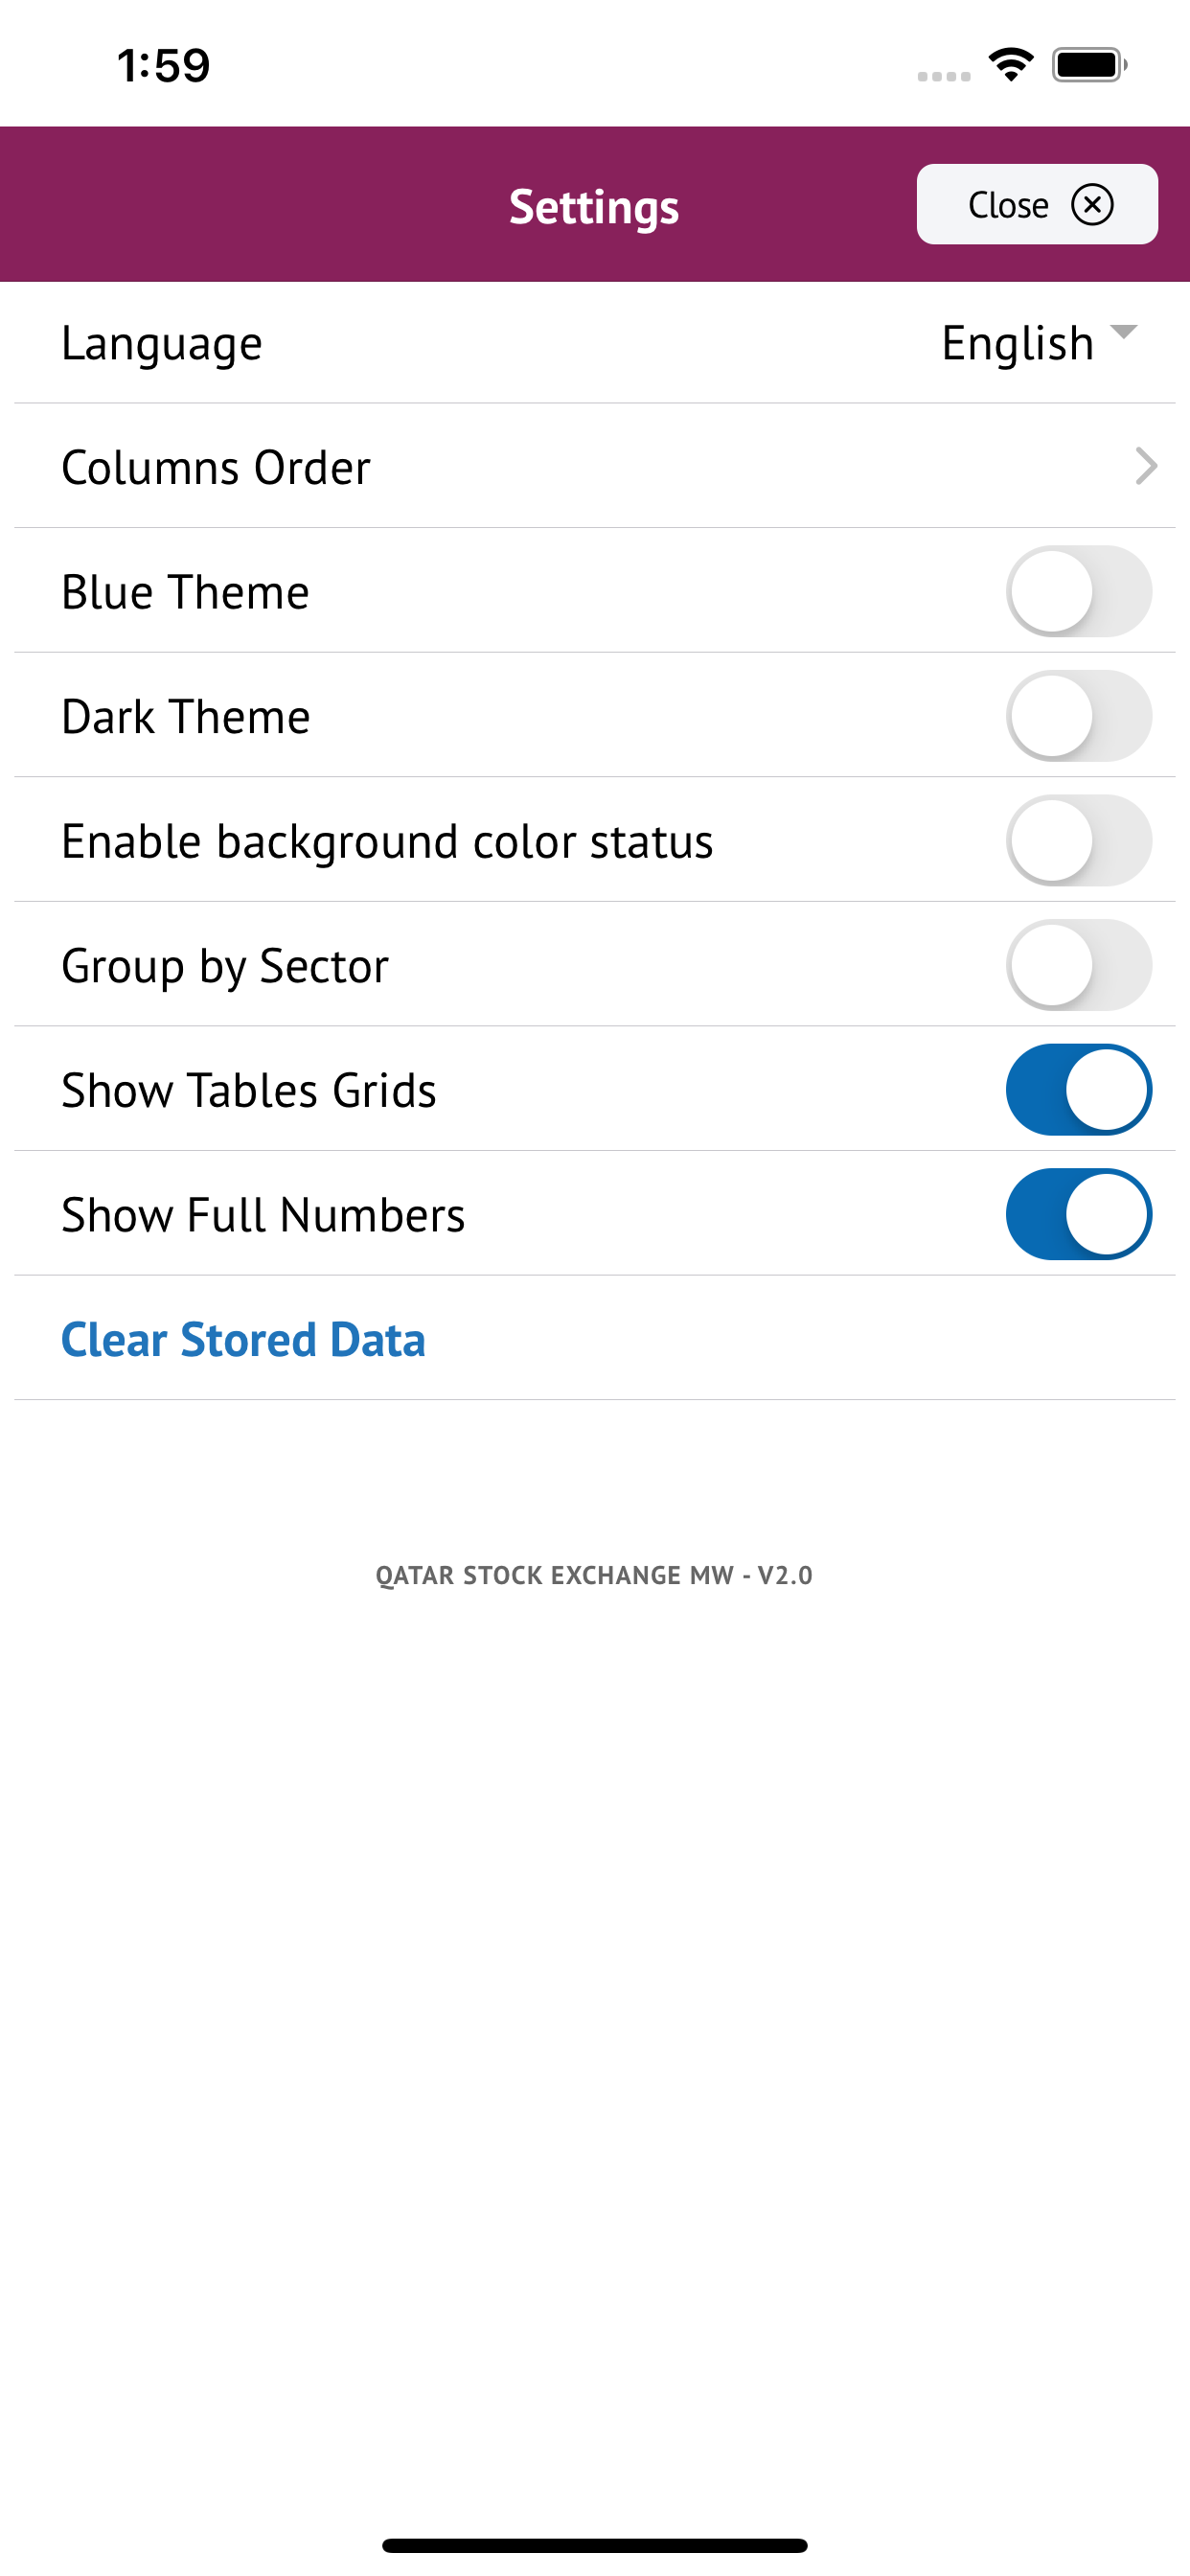
Task: Enable background color status switch
Action: point(1079,840)
